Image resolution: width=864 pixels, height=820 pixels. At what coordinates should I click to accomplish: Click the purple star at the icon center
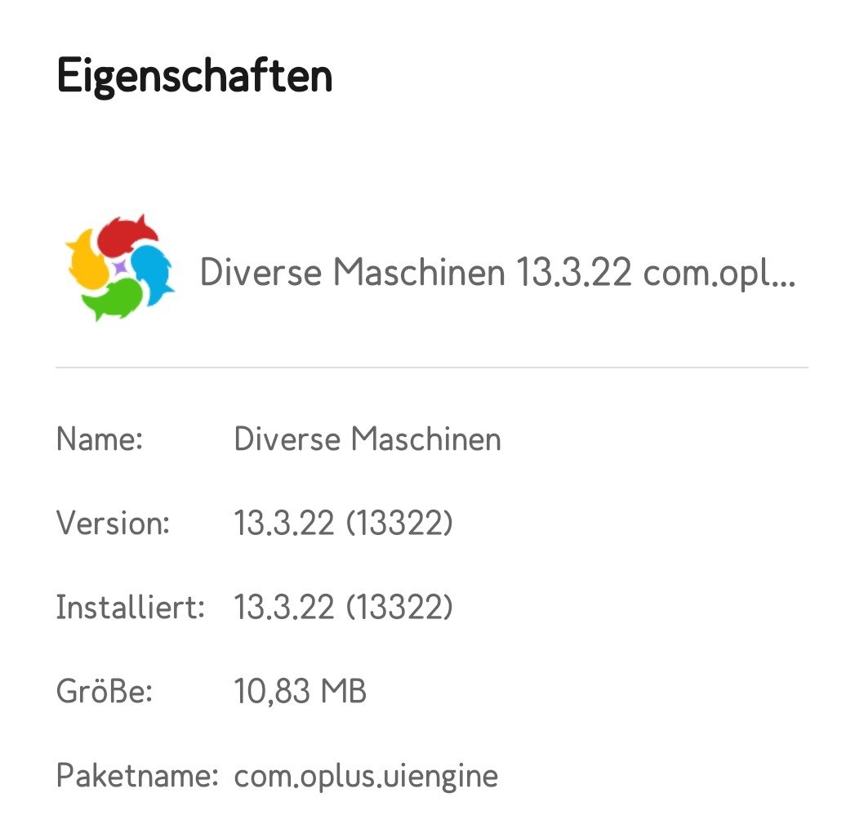point(119,267)
